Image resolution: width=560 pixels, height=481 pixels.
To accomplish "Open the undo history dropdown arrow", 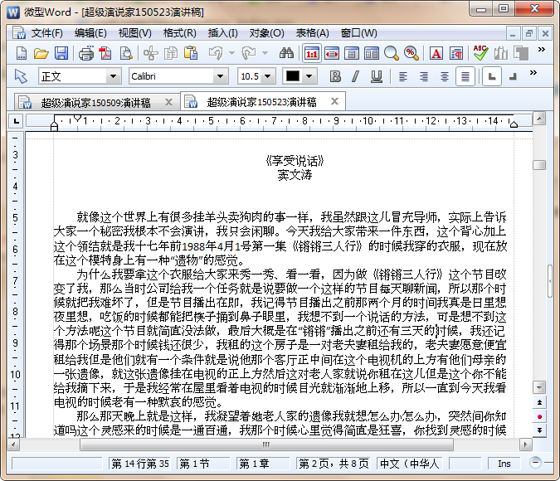I will 231,53.
